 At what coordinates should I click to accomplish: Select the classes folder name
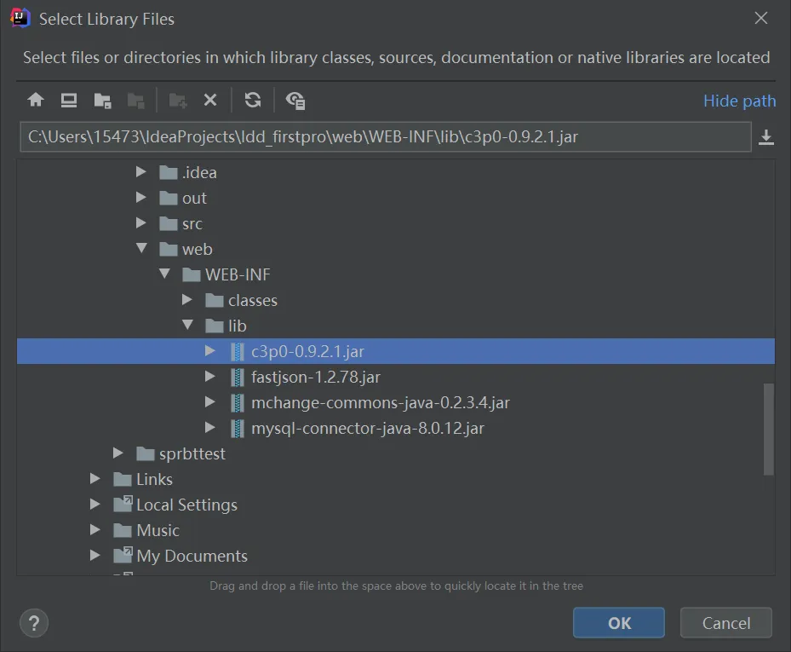(x=253, y=301)
